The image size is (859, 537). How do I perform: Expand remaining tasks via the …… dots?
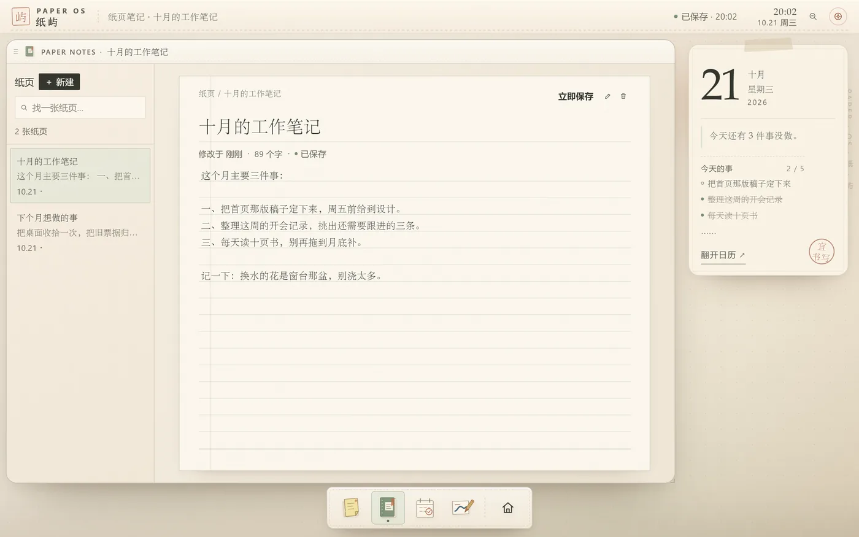click(708, 232)
